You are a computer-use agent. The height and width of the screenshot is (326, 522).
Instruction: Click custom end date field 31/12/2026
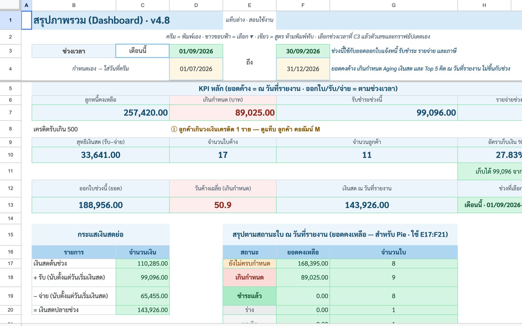point(303,69)
